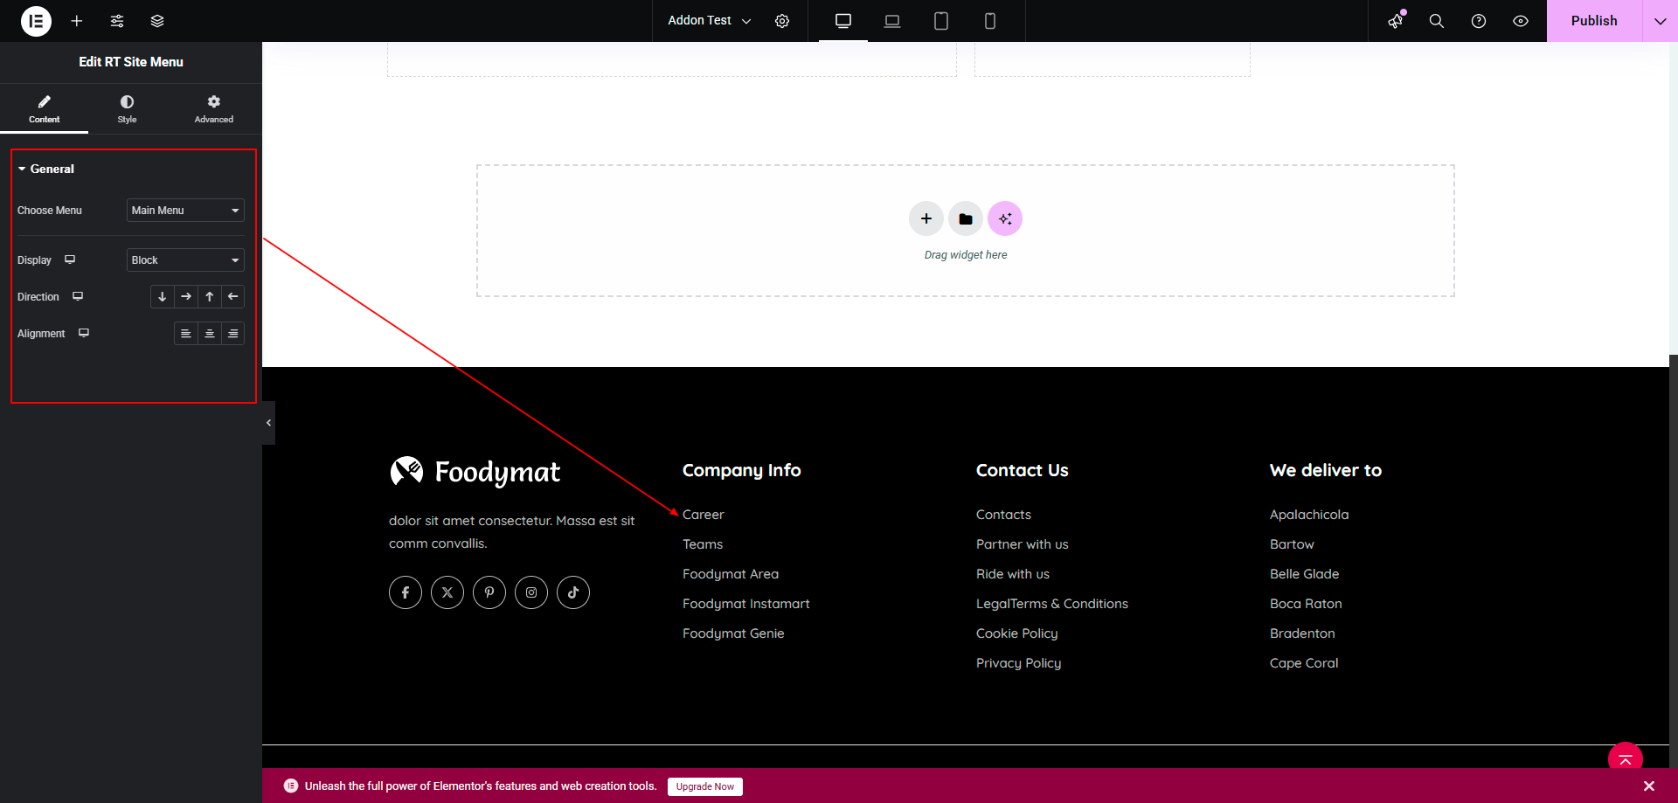The height and width of the screenshot is (803, 1678).
Task: Open the Elementor logo menu
Action: pos(36,21)
